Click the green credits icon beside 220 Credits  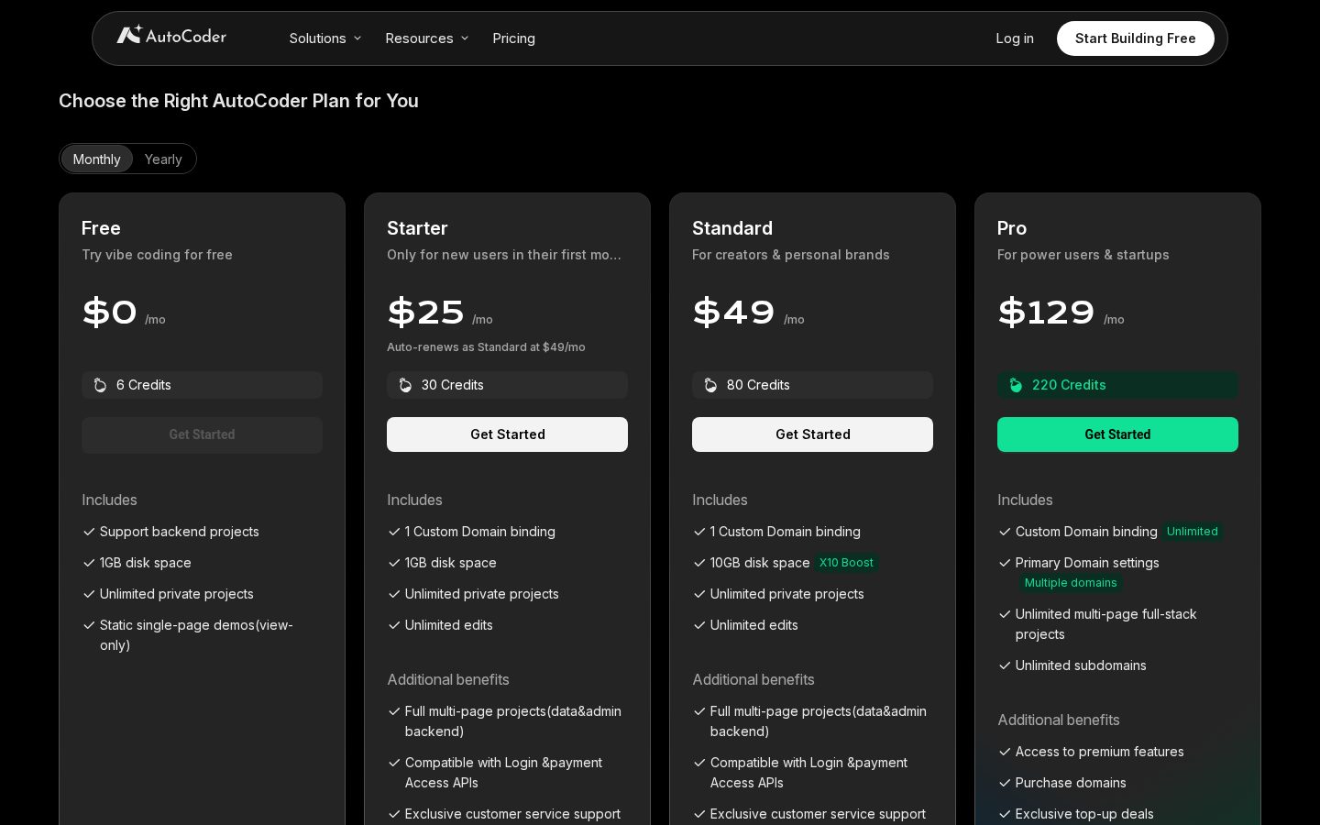[1016, 385]
